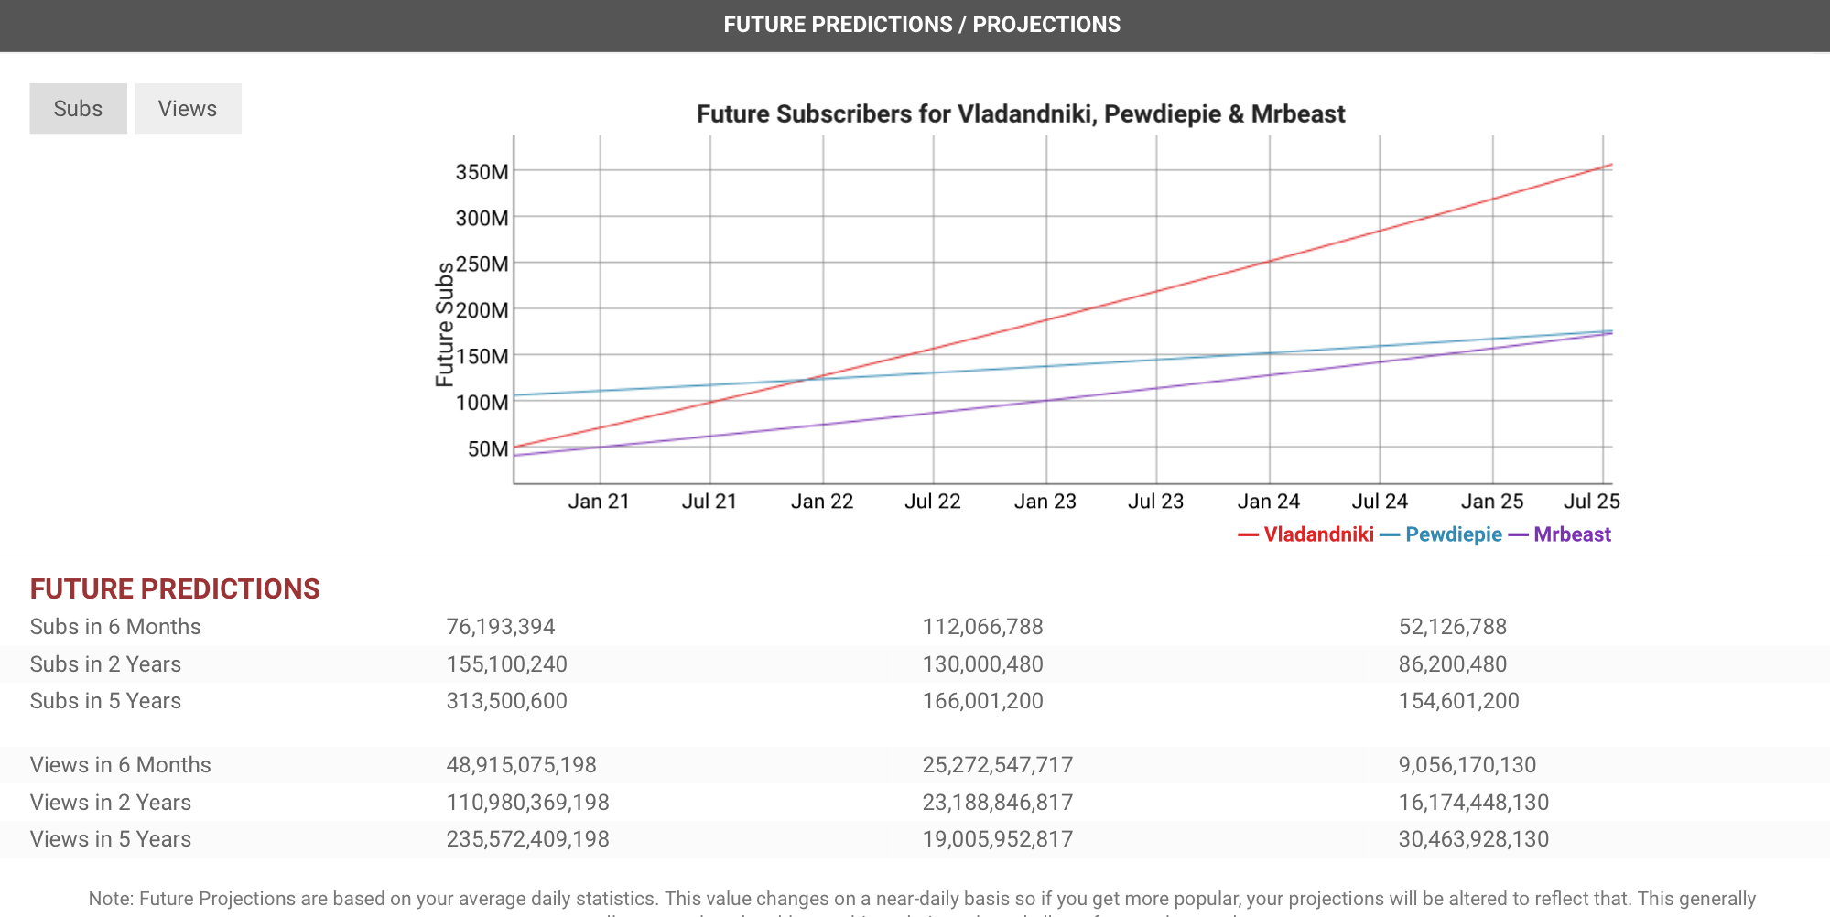Click the value 155,100,240
This screenshot has width=1830, height=917.
507,664
